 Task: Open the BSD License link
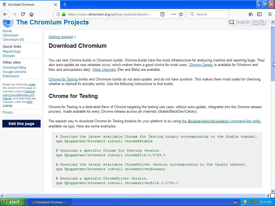pyautogui.click(x=17, y=104)
